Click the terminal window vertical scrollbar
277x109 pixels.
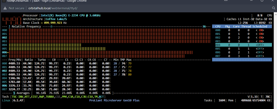point(275,61)
